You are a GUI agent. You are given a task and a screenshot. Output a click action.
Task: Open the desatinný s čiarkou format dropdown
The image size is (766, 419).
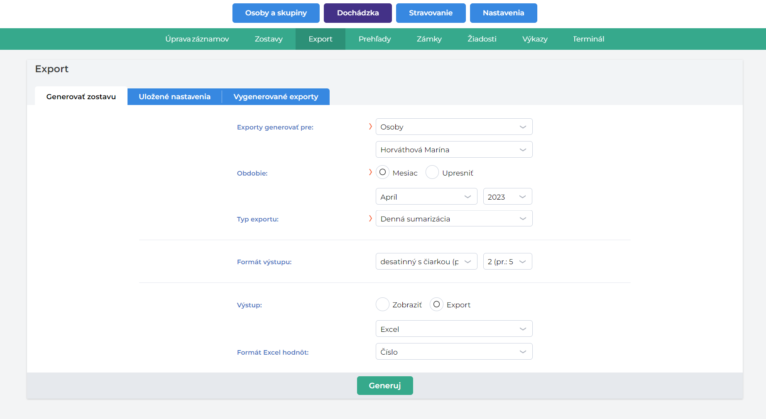426,262
